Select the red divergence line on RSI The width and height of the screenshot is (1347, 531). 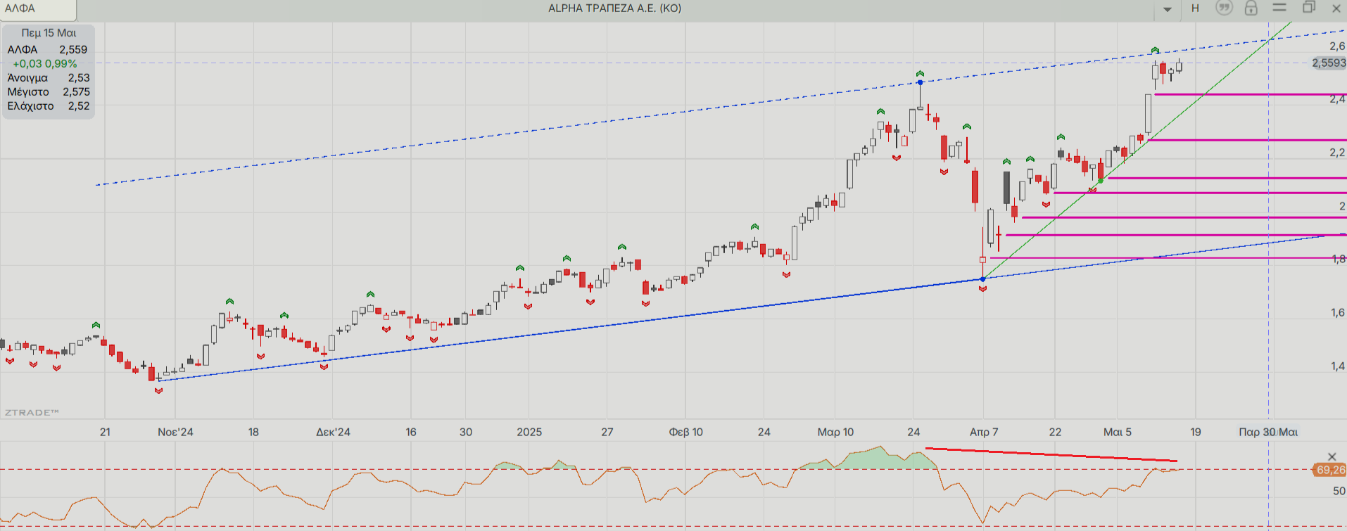(1051, 454)
